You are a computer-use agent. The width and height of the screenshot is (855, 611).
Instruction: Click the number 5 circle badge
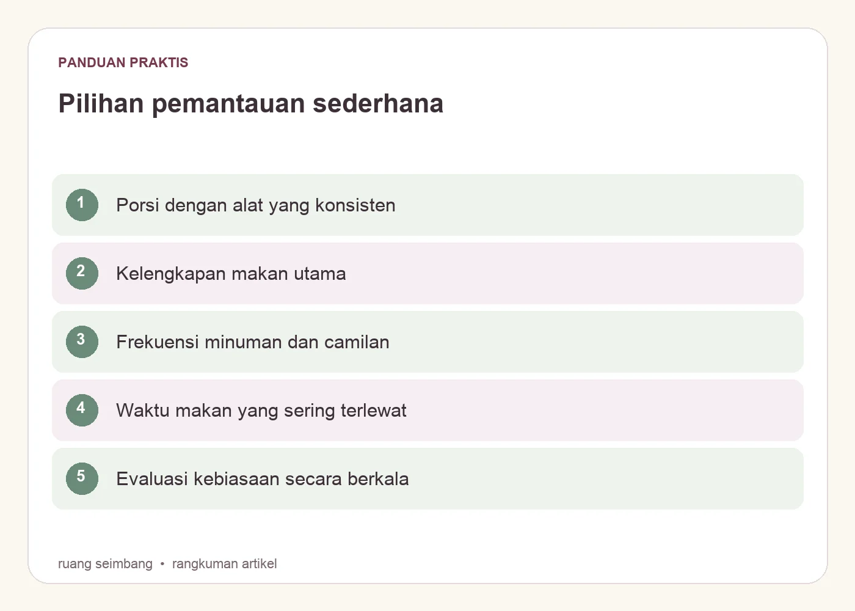82,478
